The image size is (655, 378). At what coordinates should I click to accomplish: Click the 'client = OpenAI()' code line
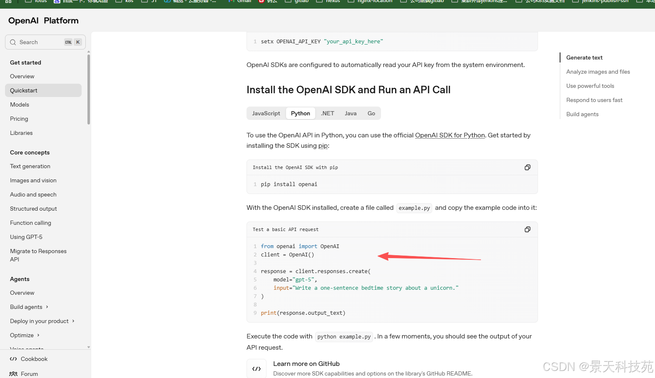[x=287, y=254]
